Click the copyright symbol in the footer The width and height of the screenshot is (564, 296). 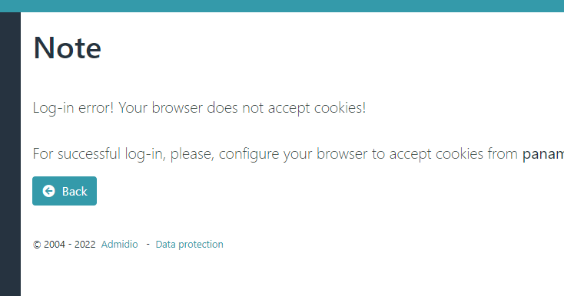tap(37, 245)
